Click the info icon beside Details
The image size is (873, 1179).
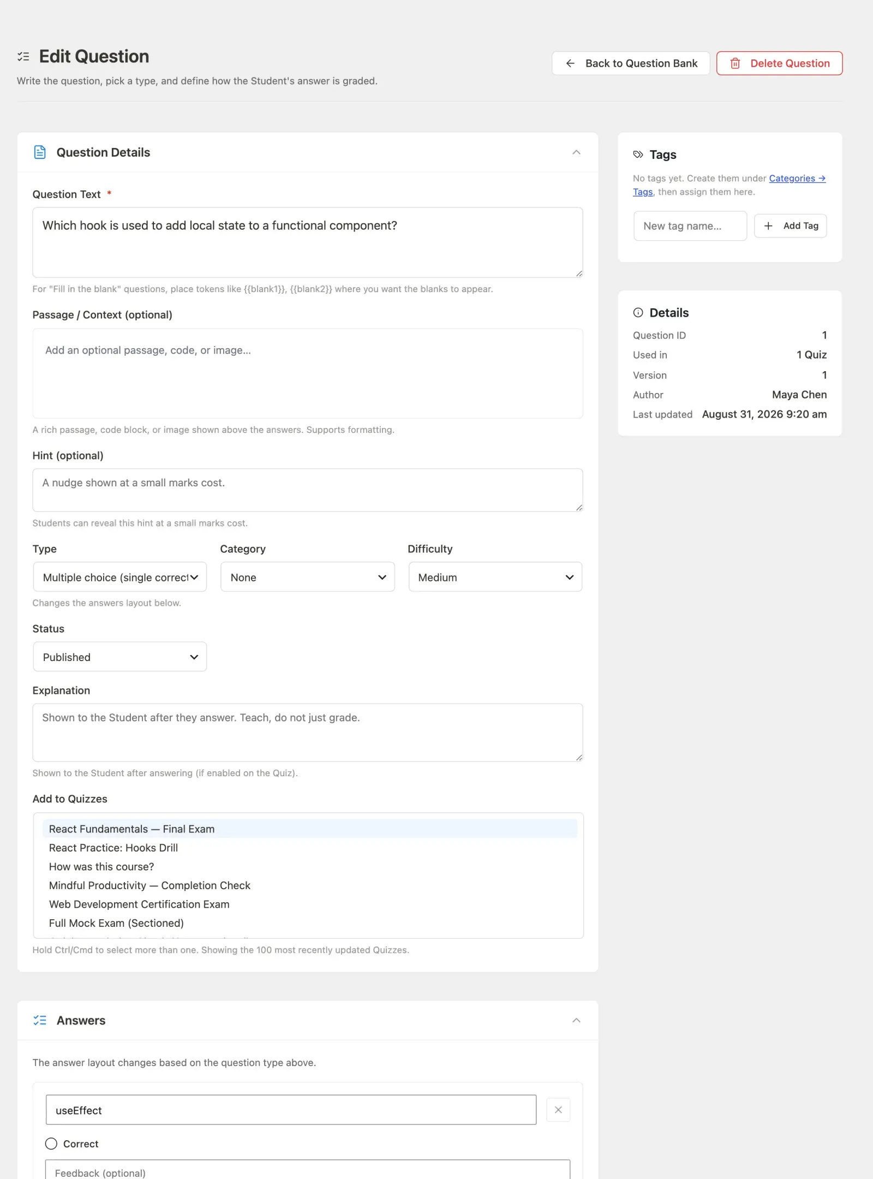point(638,313)
